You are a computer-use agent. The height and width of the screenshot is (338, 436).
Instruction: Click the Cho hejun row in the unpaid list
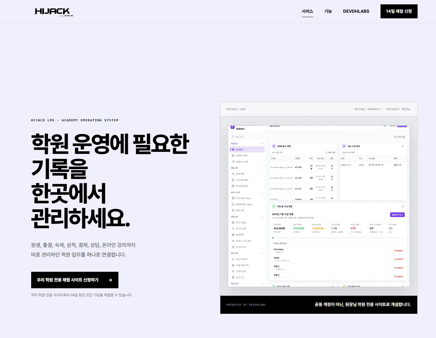(338, 251)
